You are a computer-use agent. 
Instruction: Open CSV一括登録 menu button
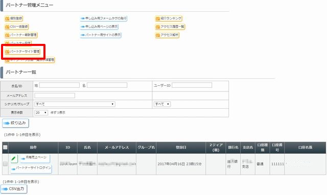coord(16,27)
